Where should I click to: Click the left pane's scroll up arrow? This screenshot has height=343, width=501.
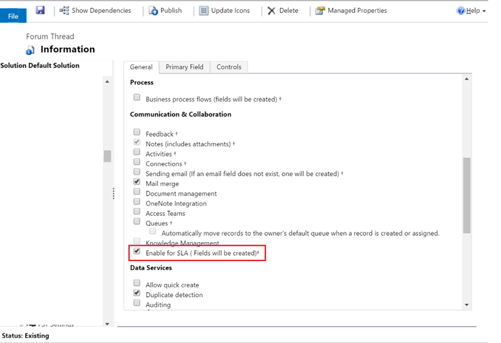click(x=107, y=81)
